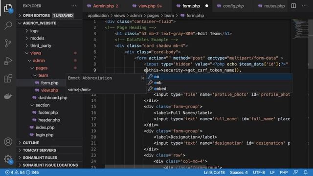Open the Explorer activity bar icon
The height and width of the screenshot is (176, 313).
click(8, 8)
